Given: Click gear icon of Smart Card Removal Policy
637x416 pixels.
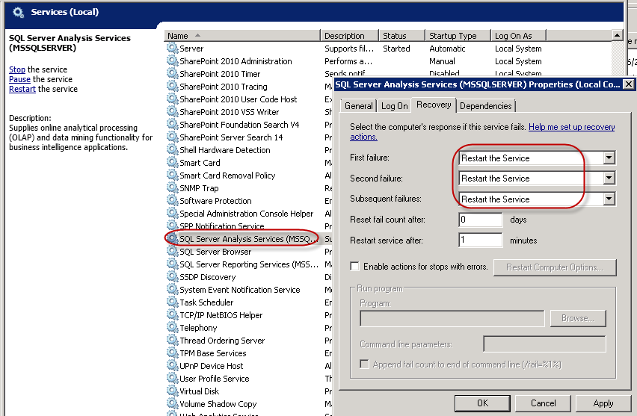Looking at the screenshot, I should (172, 175).
